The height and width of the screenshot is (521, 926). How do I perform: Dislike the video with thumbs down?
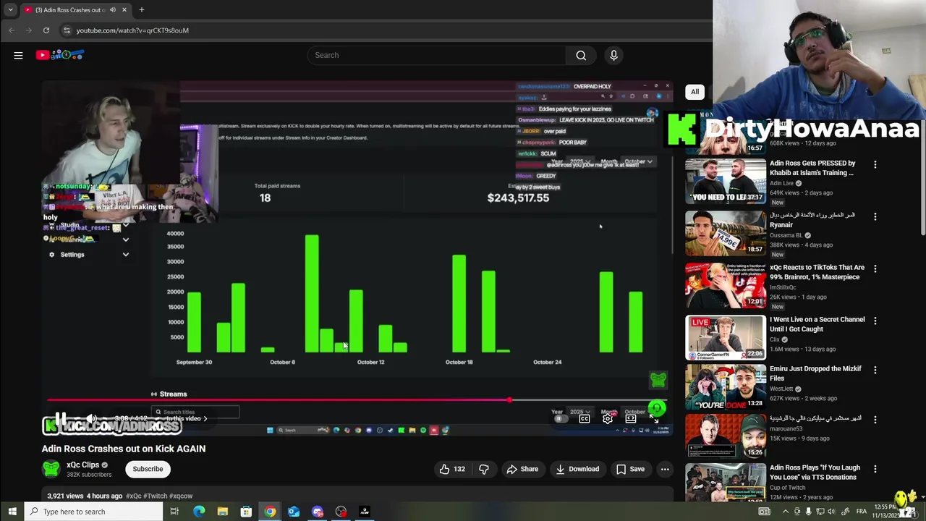click(x=484, y=469)
